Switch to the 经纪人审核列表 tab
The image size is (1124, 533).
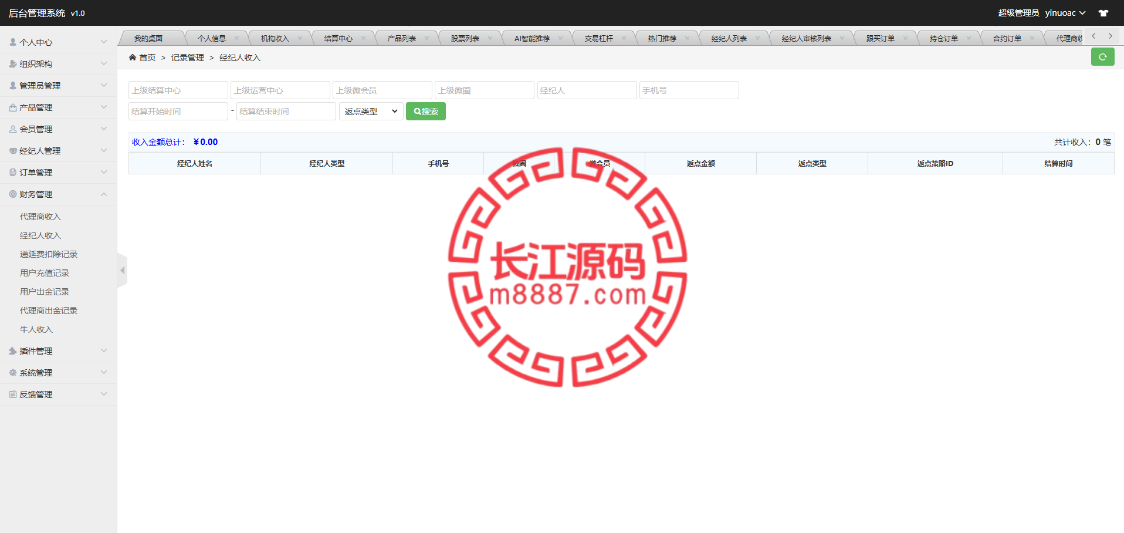click(806, 39)
